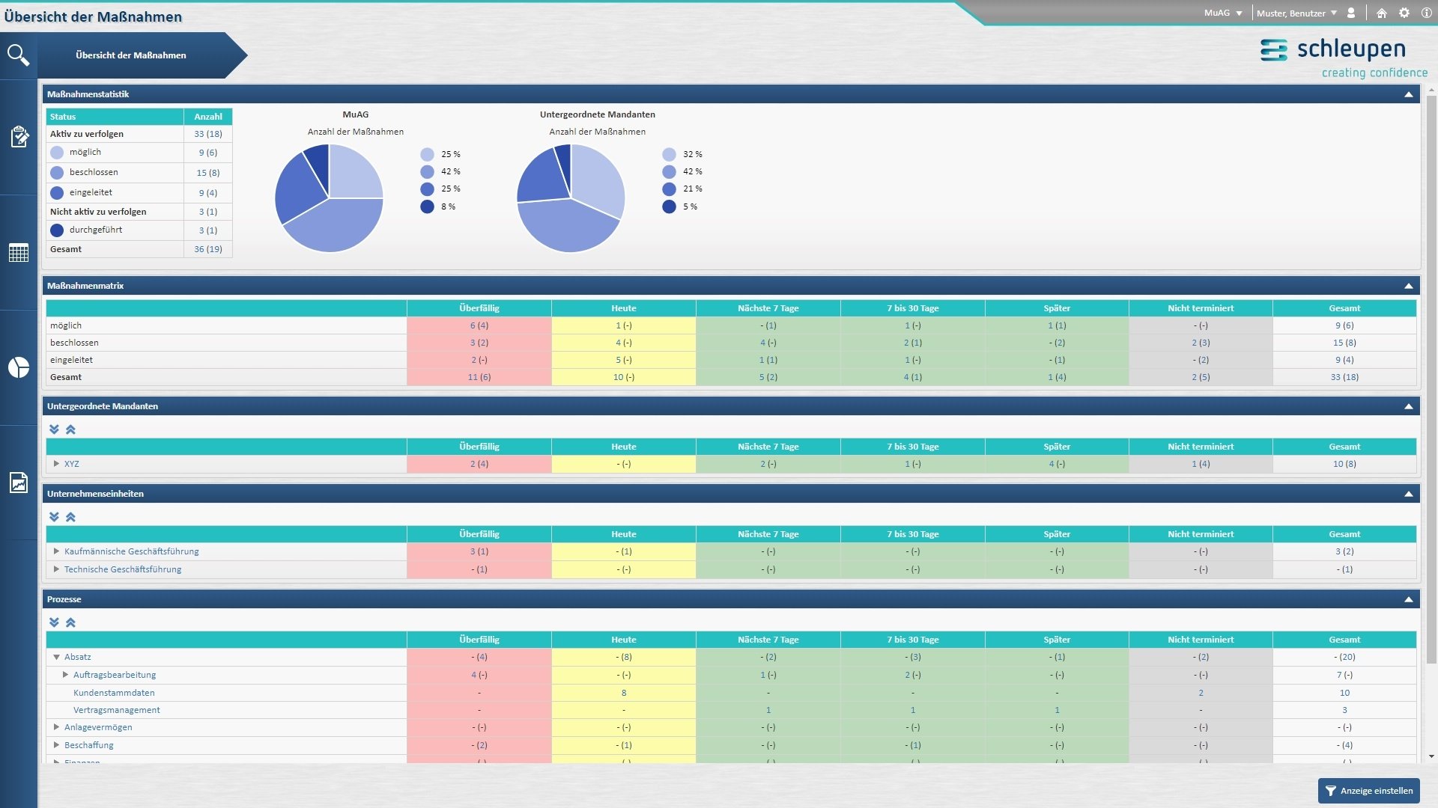
Task: Open settings gear icon in header
Action: (1404, 13)
